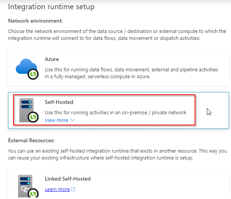This screenshot has height=199, width=231.
Task: Select the Self-Hosted option title
Action: point(59,102)
